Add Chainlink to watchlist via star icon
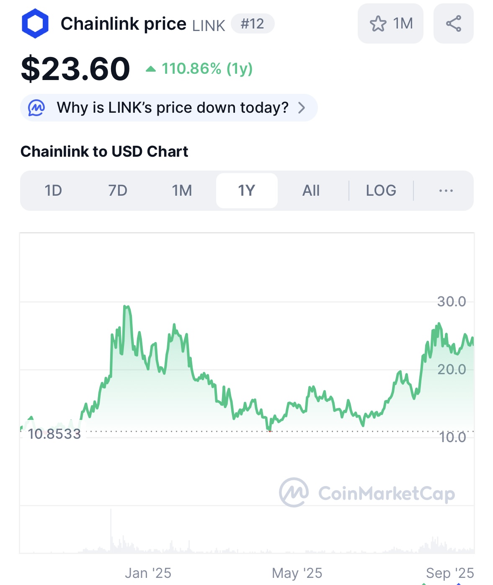493x585 pixels. 378,23
